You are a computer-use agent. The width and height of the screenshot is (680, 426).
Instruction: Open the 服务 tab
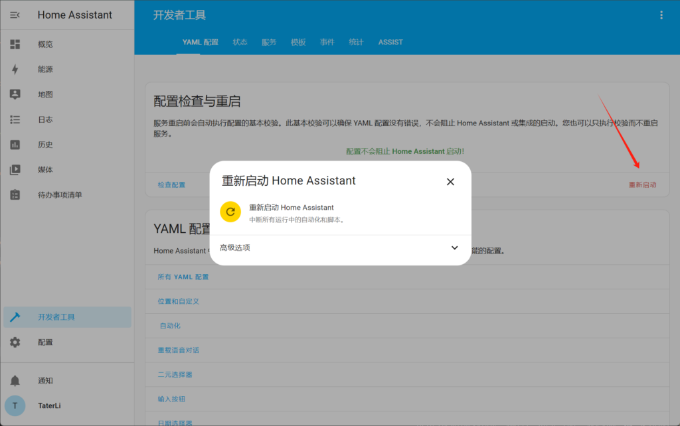pyautogui.click(x=269, y=42)
